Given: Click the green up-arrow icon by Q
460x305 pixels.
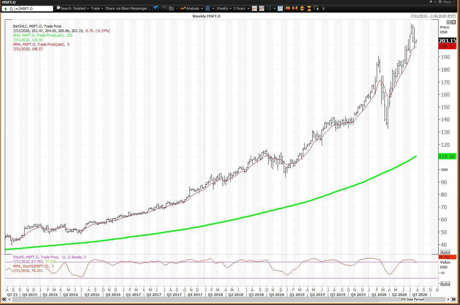Looking at the screenshot, I should tap(6, 9).
